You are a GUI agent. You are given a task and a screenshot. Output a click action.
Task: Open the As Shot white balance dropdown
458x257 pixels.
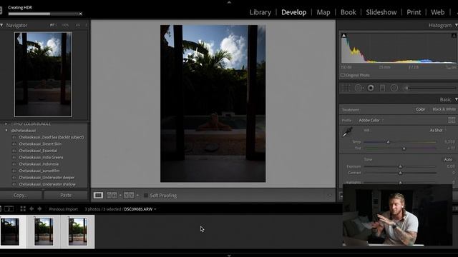pyautogui.click(x=438, y=130)
